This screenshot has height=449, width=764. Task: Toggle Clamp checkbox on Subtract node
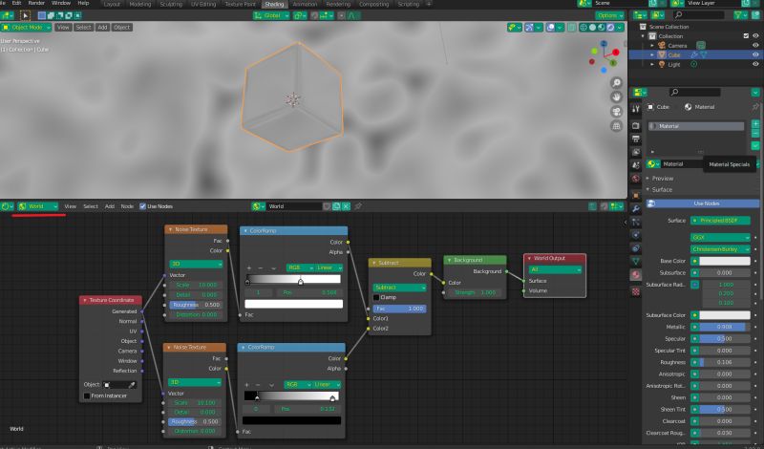point(376,297)
